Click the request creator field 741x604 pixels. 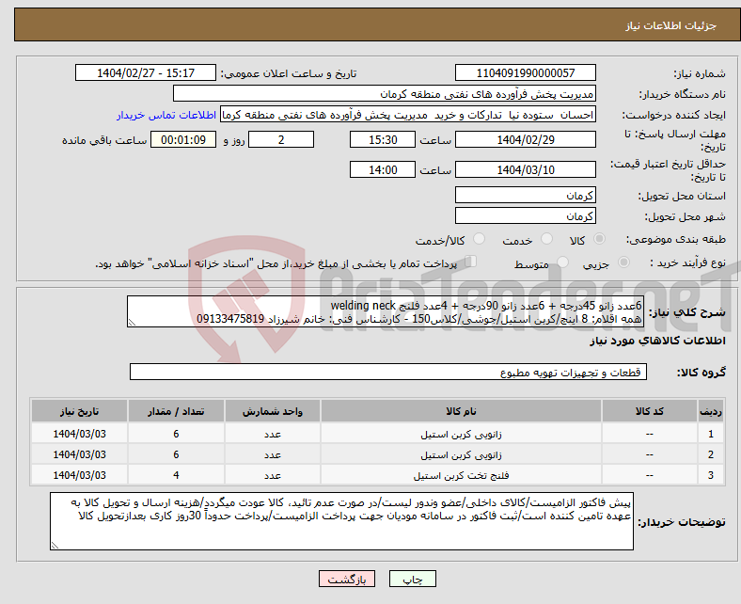click(x=408, y=115)
